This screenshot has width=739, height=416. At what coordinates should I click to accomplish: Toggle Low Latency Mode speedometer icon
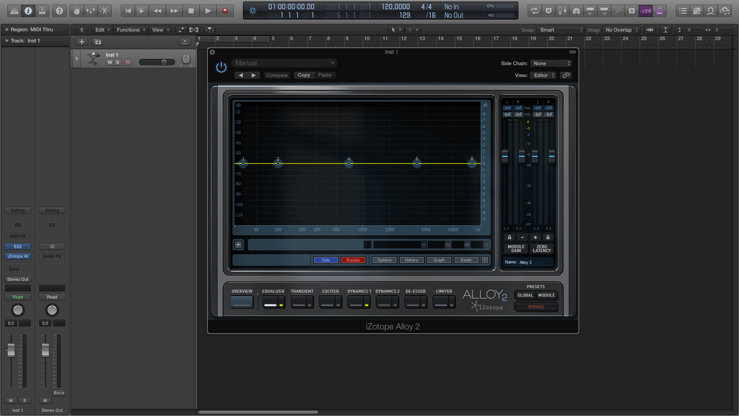point(576,11)
